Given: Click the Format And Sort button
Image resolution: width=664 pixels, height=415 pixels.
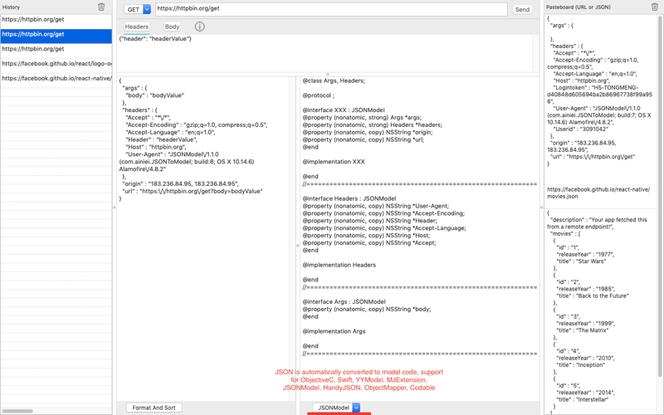Looking at the screenshot, I should [154, 408].
